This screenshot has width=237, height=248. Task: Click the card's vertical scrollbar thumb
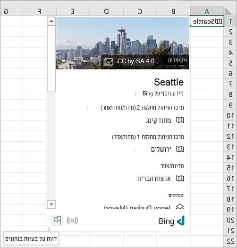pos(51,59)
